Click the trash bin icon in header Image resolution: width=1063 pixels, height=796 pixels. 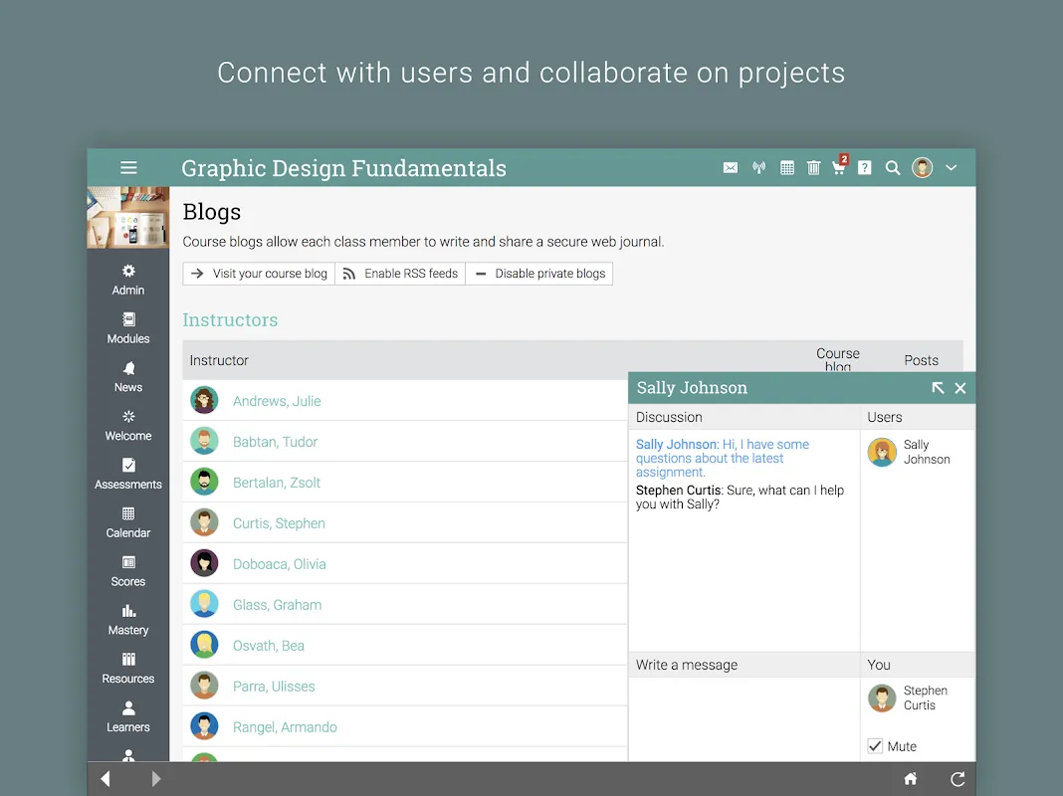coord(813,168)
